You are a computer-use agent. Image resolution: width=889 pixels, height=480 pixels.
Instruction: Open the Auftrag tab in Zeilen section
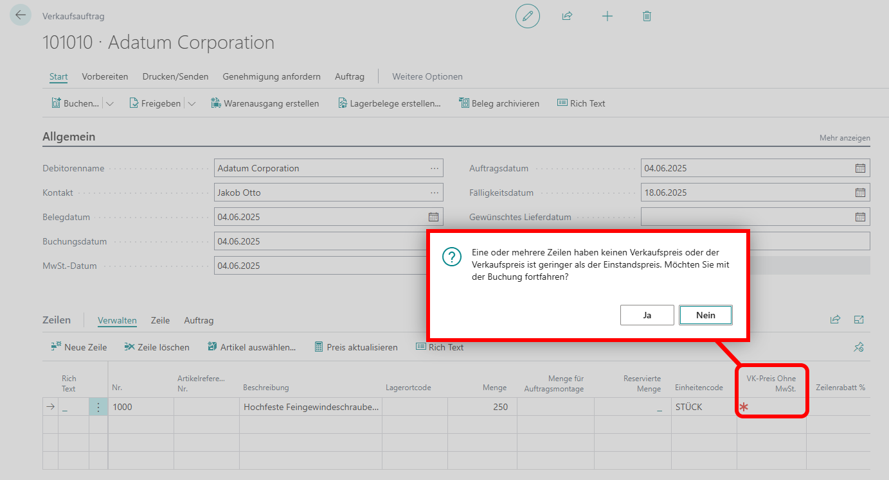click(199, 320)
